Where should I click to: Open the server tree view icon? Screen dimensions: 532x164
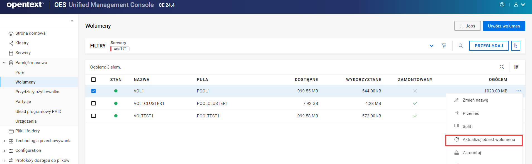516,46
